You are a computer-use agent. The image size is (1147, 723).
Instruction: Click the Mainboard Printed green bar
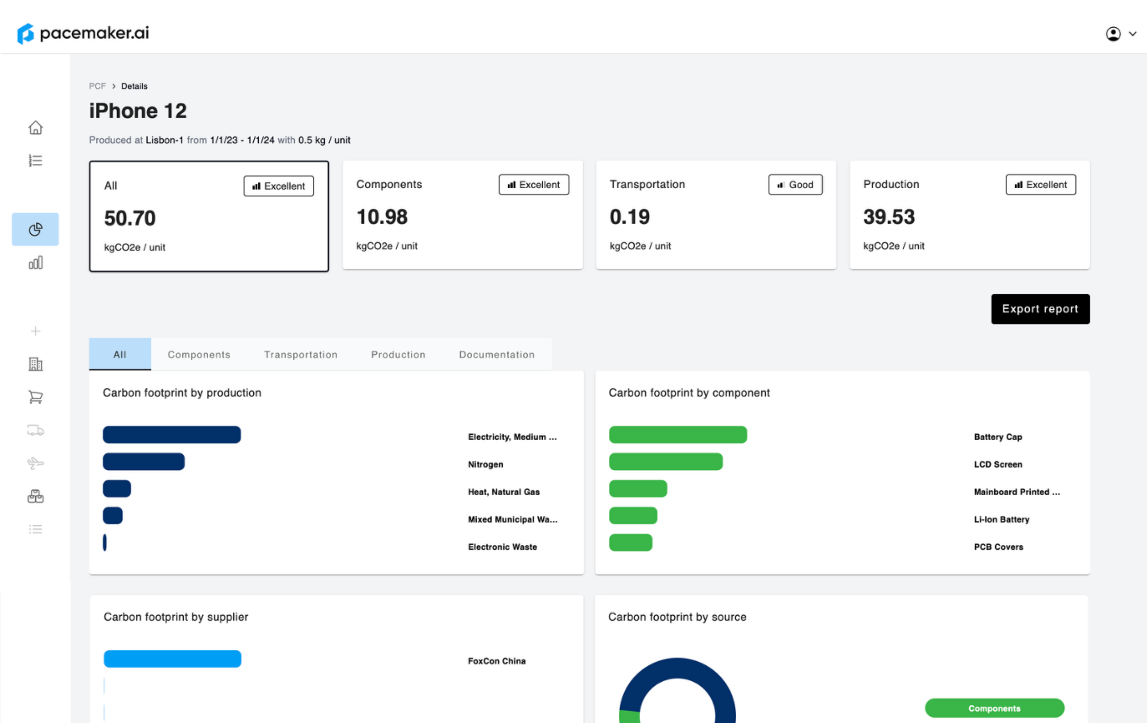click(638, 489)
